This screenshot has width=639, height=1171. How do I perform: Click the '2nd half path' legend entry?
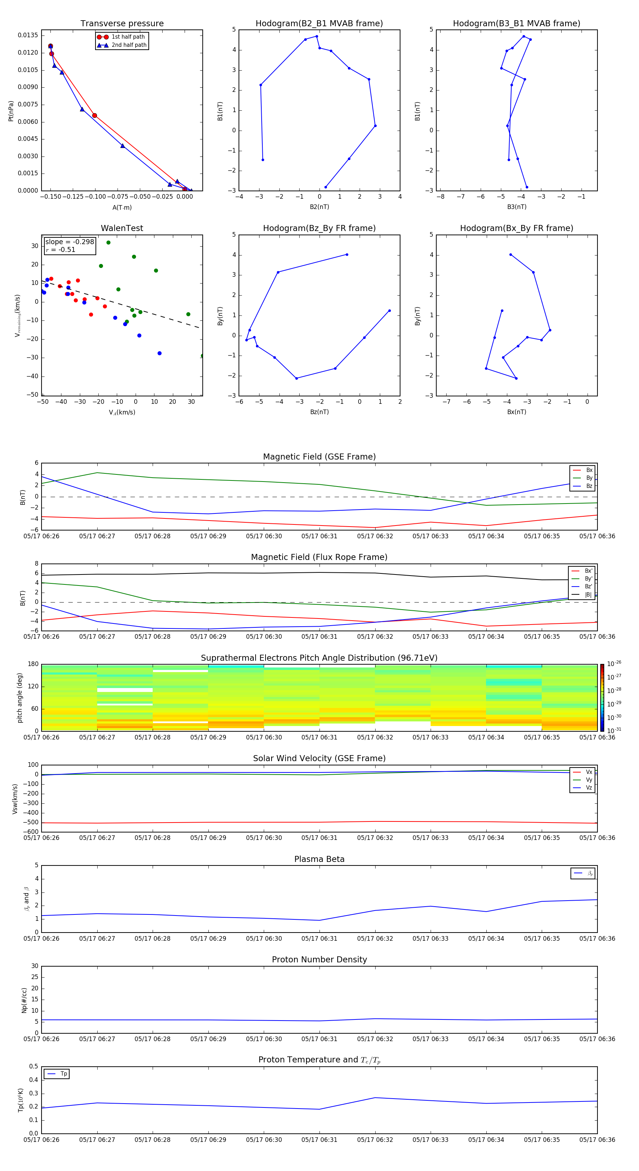(121, 45)
